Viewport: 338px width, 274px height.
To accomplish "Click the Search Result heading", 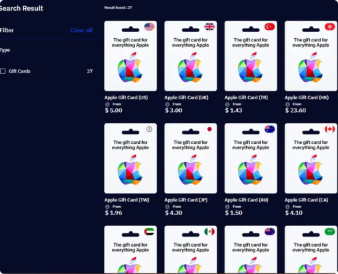I will click(x=21, y=9).
